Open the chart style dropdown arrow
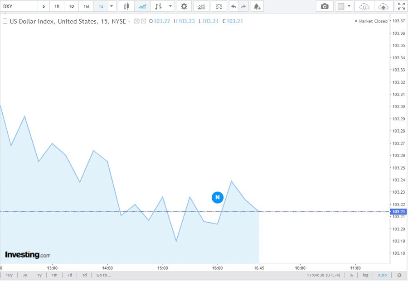The height and width of the screenshot is (281, 408). (x=170, y=6)
